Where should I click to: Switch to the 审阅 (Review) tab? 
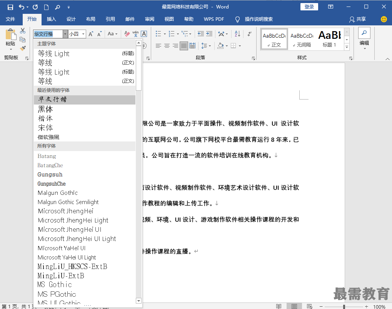point(150,19)
